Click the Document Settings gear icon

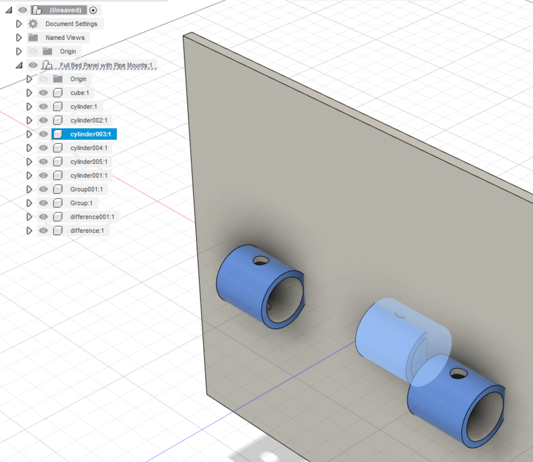(x=33, y=24)
